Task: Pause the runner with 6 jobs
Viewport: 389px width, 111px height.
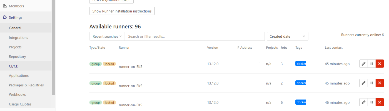Action: [371, 102]
